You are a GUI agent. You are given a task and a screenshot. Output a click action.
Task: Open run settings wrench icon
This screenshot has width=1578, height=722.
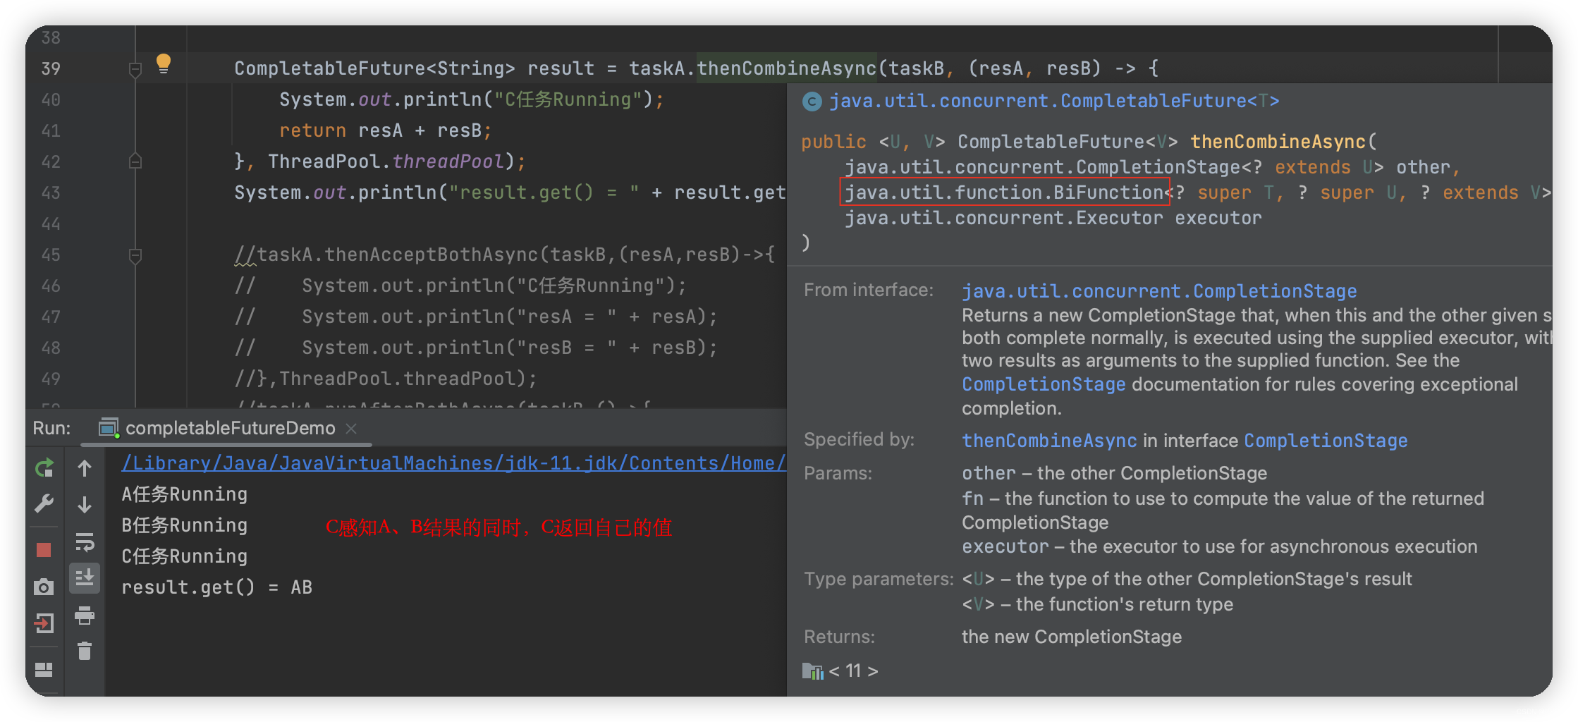[x=44, y=503]
